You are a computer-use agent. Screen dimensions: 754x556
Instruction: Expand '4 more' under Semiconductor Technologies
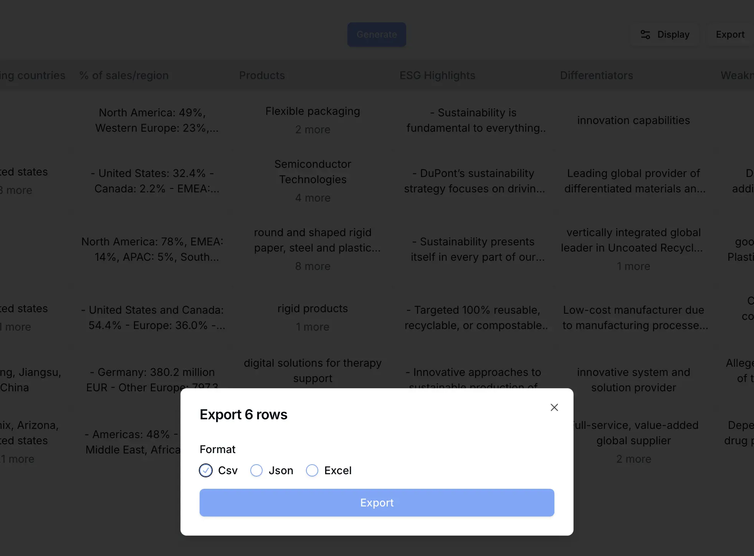(313, 198)
